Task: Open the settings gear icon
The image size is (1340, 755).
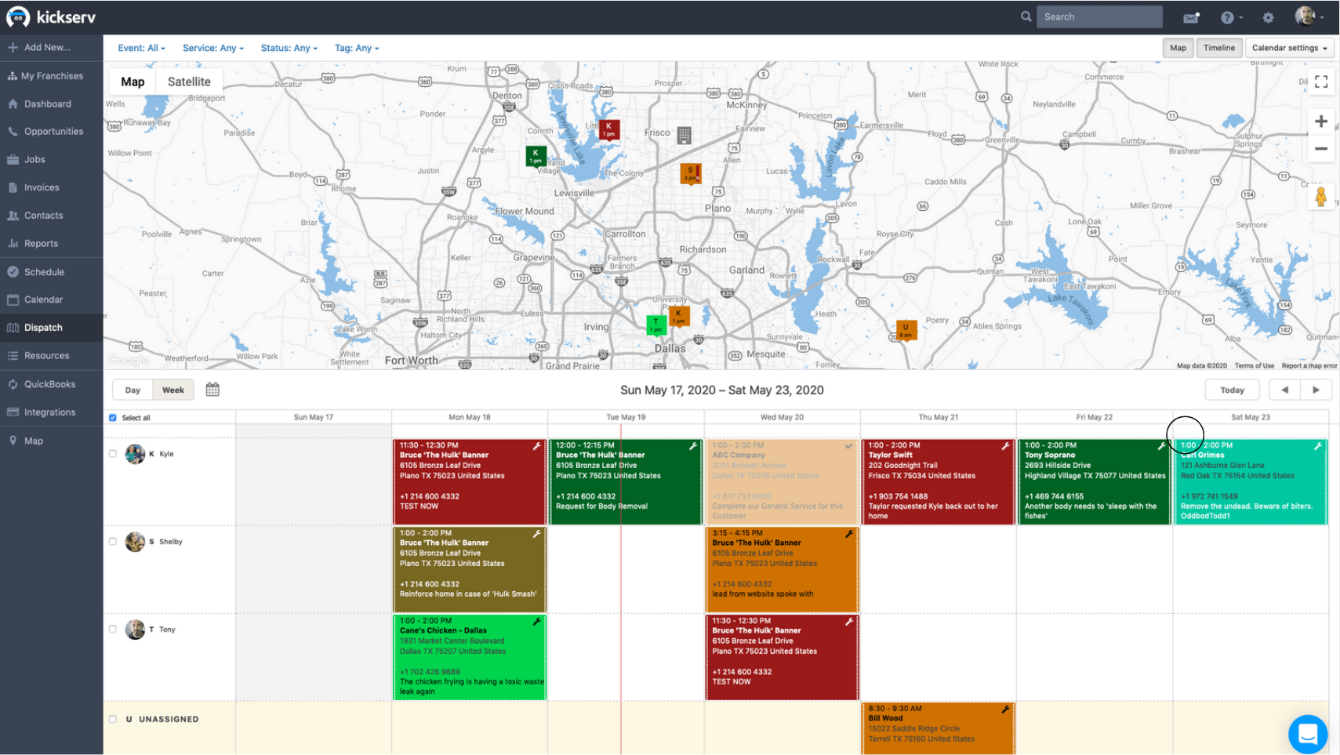Action: coord(1268,17)
